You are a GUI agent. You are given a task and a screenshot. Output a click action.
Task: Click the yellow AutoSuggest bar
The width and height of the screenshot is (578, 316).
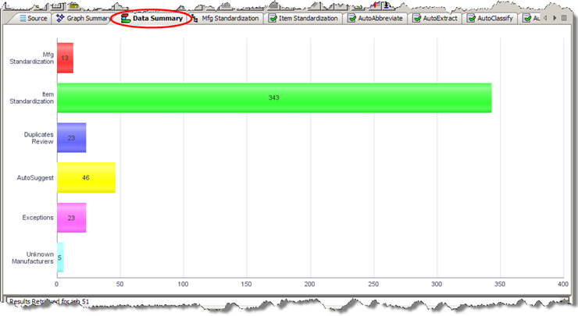(x=86, y=178)
